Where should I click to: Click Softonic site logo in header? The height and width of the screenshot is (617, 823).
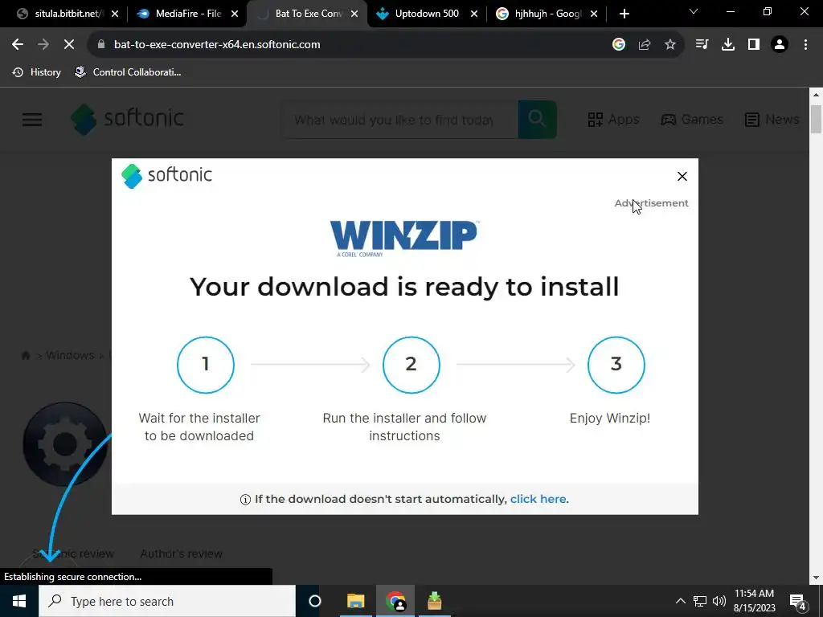pyautogui.click(x=128, y=119)
